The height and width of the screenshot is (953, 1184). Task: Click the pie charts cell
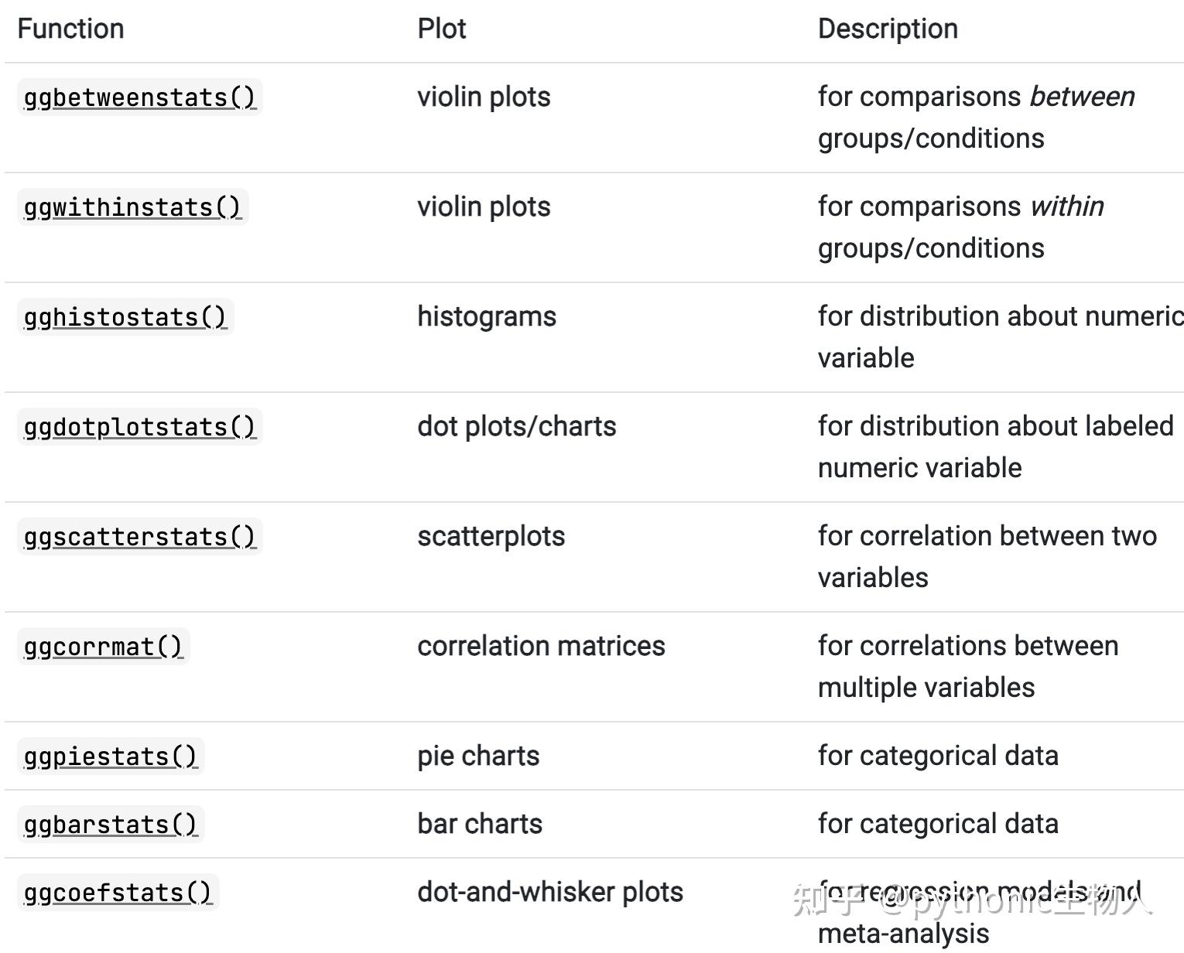point(478,756)
